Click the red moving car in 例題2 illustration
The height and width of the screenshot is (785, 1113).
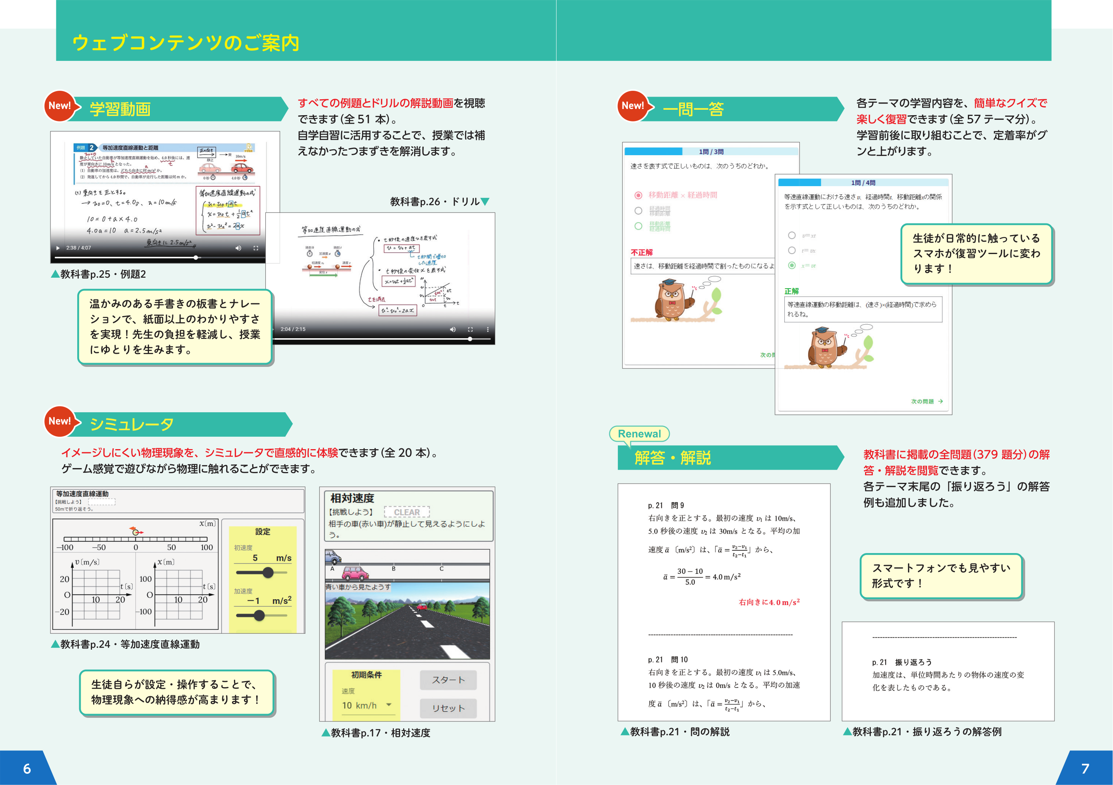(242, 168)
